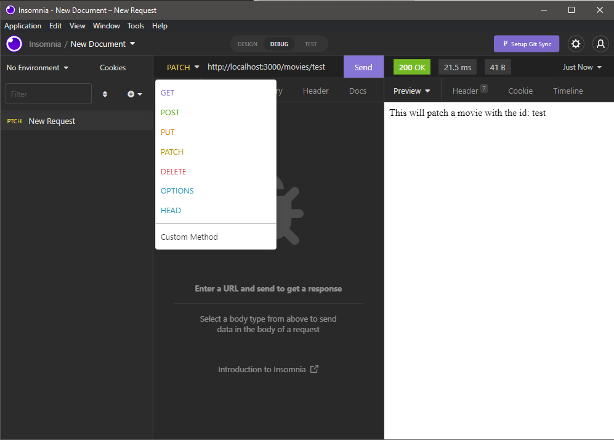Switch to the TEST view

pos(311,44)
